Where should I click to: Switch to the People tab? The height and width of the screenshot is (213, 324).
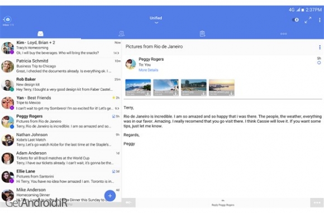click(x=122, y=33)
